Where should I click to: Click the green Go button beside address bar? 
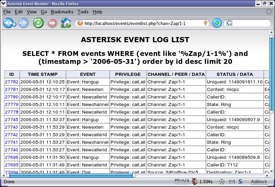[217, 23]
